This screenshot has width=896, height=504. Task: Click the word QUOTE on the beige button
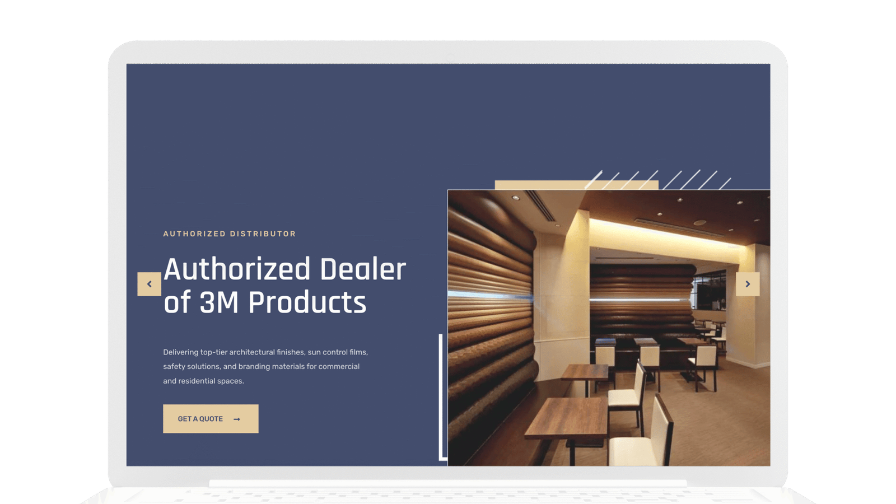pos(211,419)
